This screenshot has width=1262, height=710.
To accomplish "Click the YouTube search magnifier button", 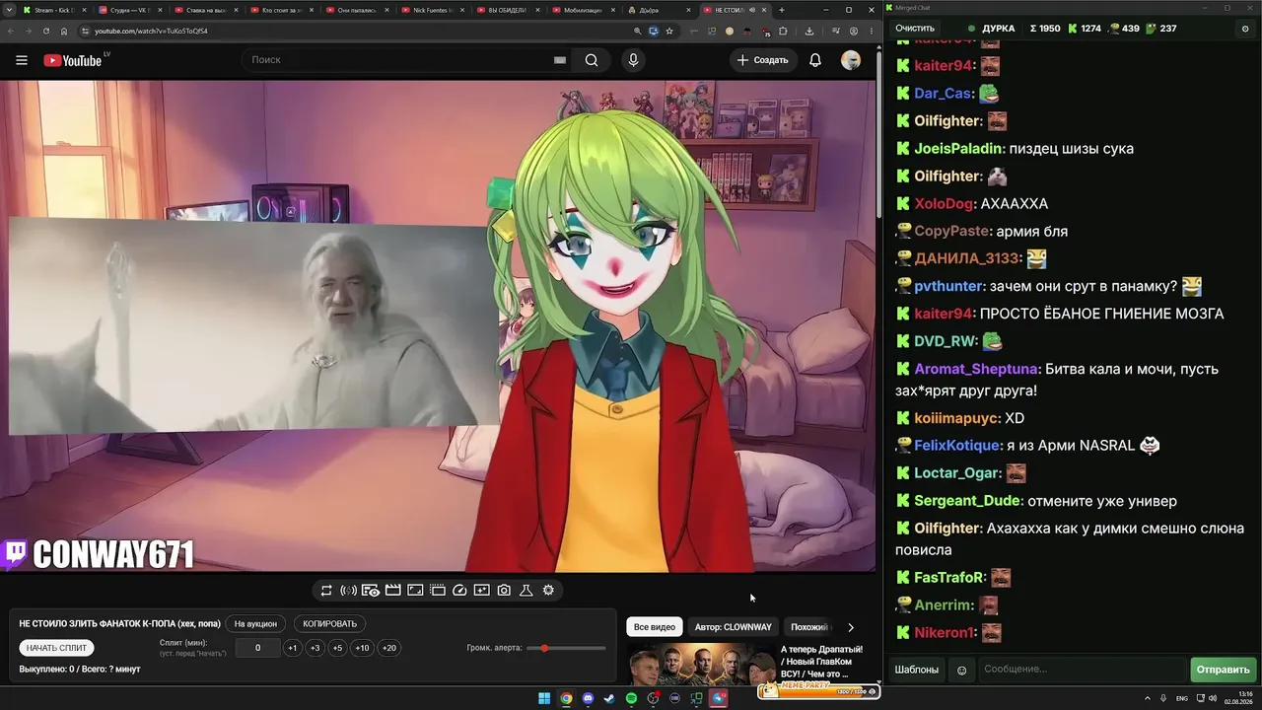I will pos(592,60).
